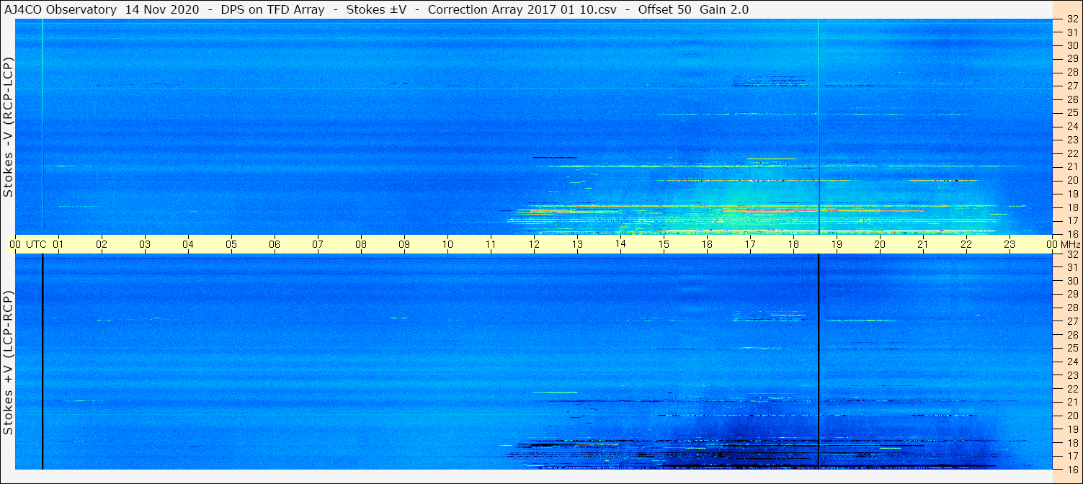
Task: Click the 26 MHz label of Stokes +V panel
Action: coord(1071,335)
